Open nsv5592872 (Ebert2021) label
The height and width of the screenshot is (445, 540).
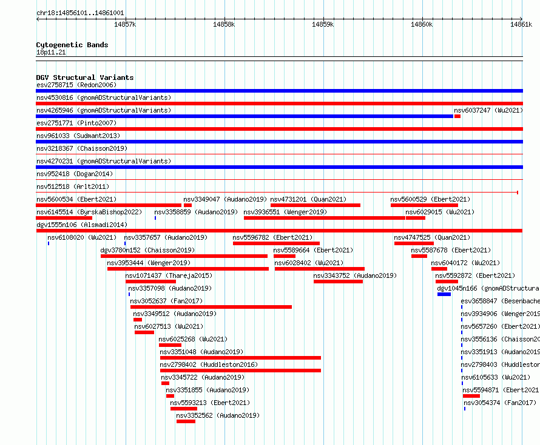click(475, 275)
